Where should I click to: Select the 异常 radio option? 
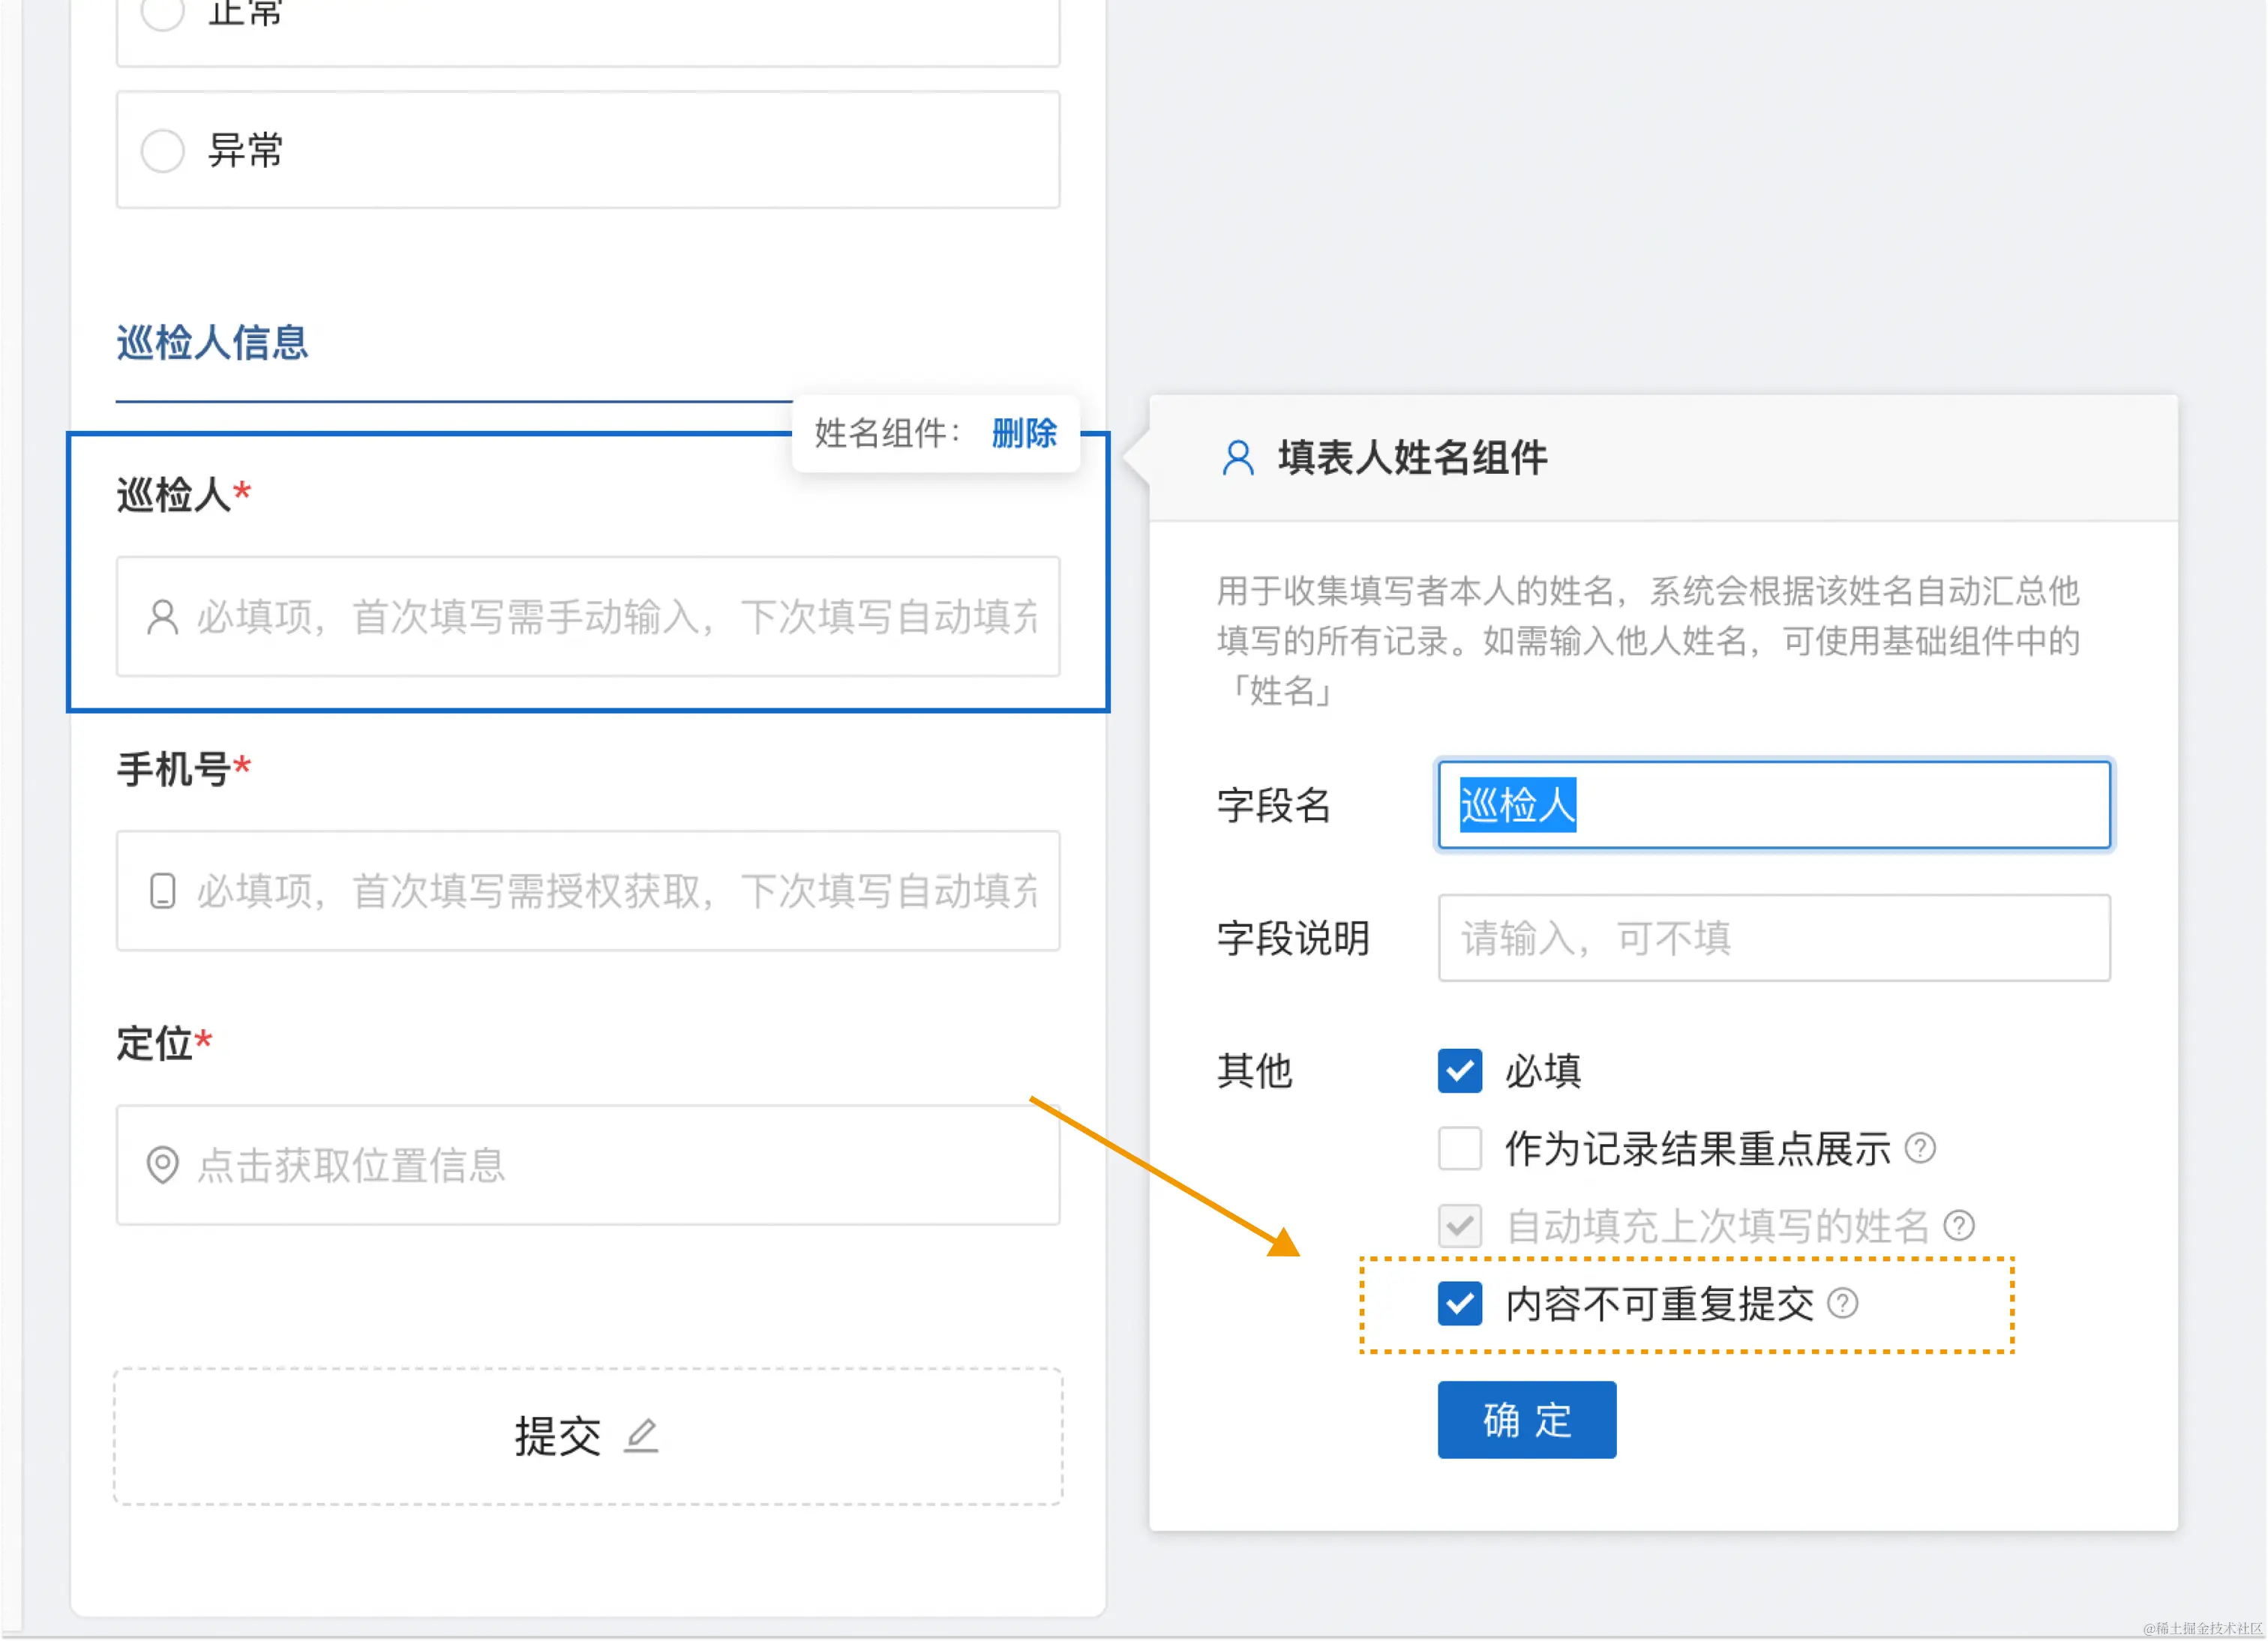163,151
